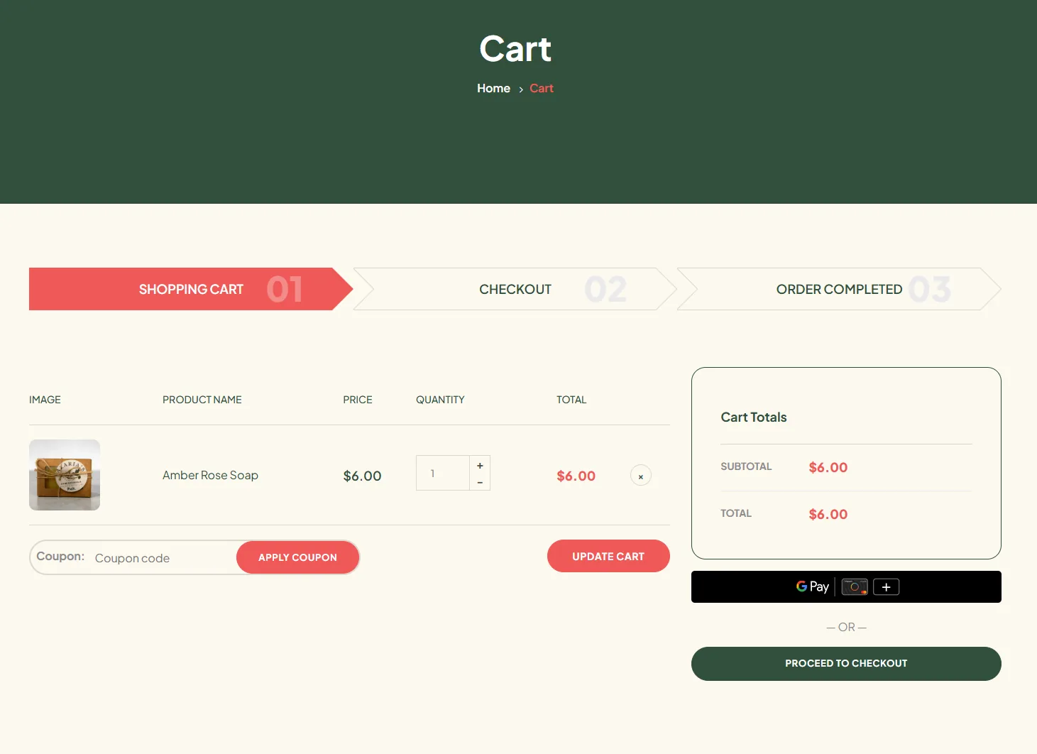
Task: Click the add card plus icon in payment button
Action: click(886, 587)
